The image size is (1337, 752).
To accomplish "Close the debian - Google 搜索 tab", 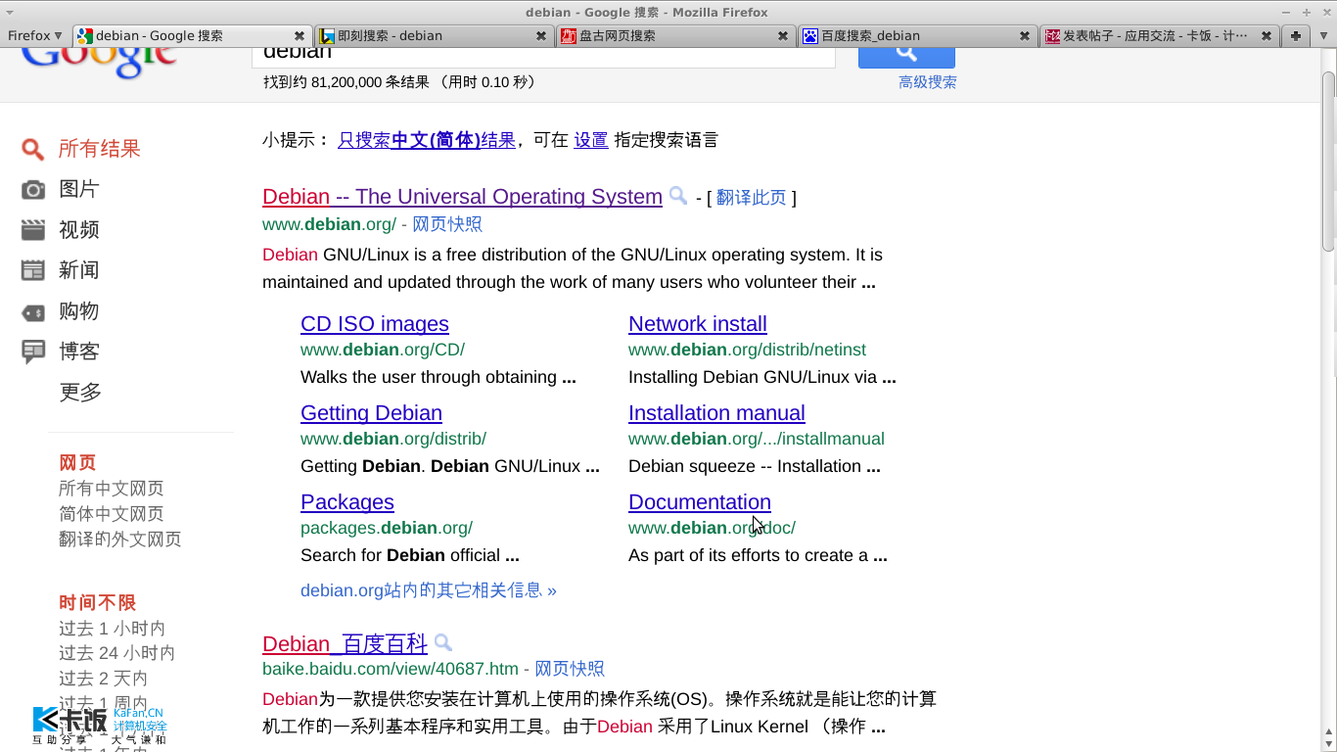I will point(300,35).
